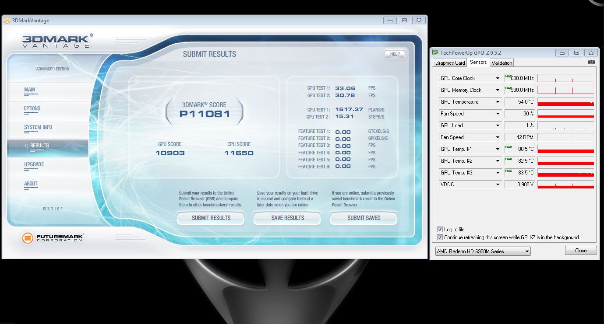Click the CPU TEST 2 value 15.31
The width and height of the screenshot is (604, 324).
coord(344,116)
